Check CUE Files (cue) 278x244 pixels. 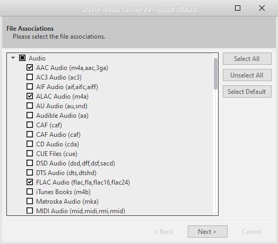[30, 154]
